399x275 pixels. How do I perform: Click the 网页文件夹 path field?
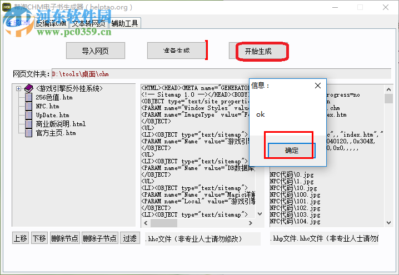[x=221, y=74]
